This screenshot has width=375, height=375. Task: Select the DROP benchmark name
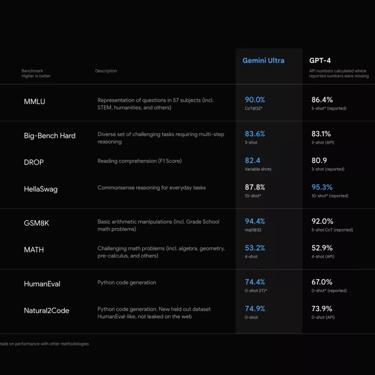point(34,162)
